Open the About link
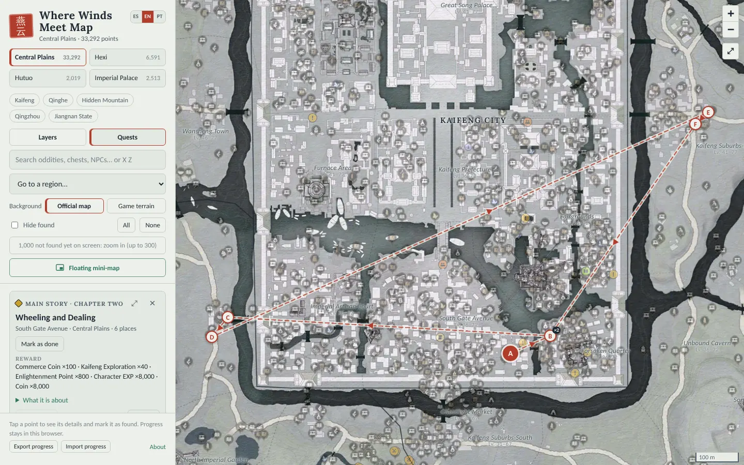Image resolution: width=744 pixels, height=465 pixels. pyautogui.click(x=158, y=447)
